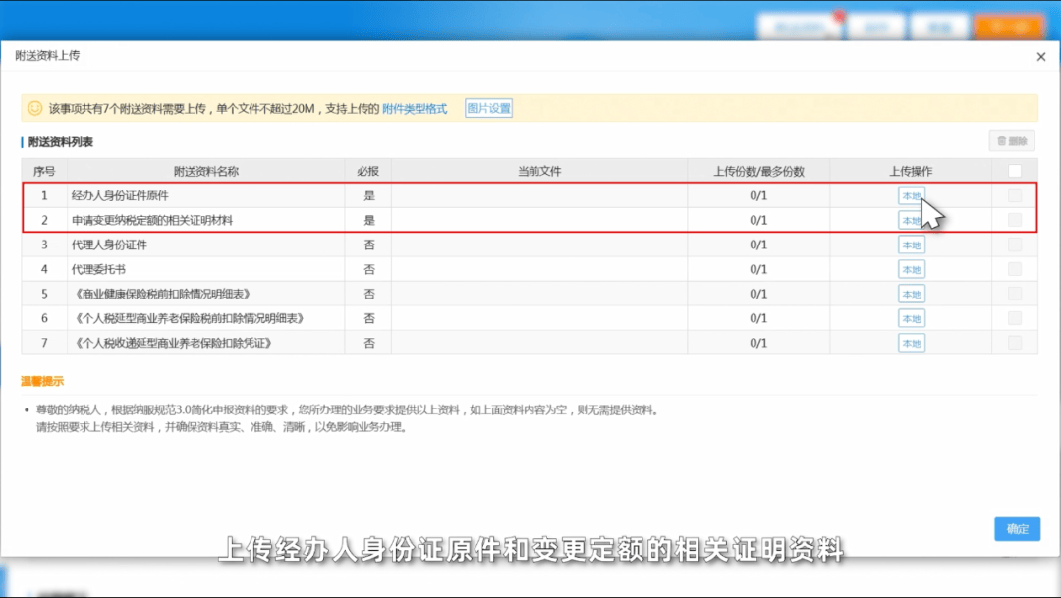Screen dimensions: 1061x598
Task: Check the checkbox for row 1 经办人身份证件原件
Action: point(1015,195)
